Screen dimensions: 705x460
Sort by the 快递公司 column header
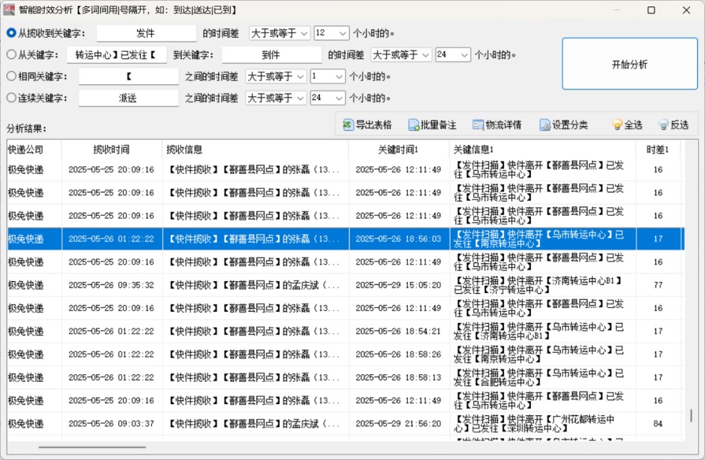coord(34,150)
